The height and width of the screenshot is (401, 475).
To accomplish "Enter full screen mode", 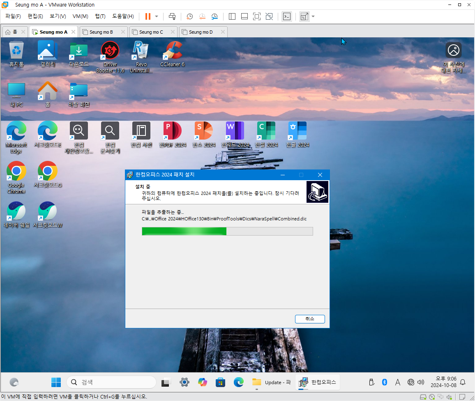I will pos(256,16).
